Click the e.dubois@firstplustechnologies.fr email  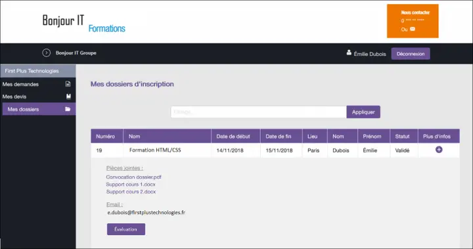point(146,212)
